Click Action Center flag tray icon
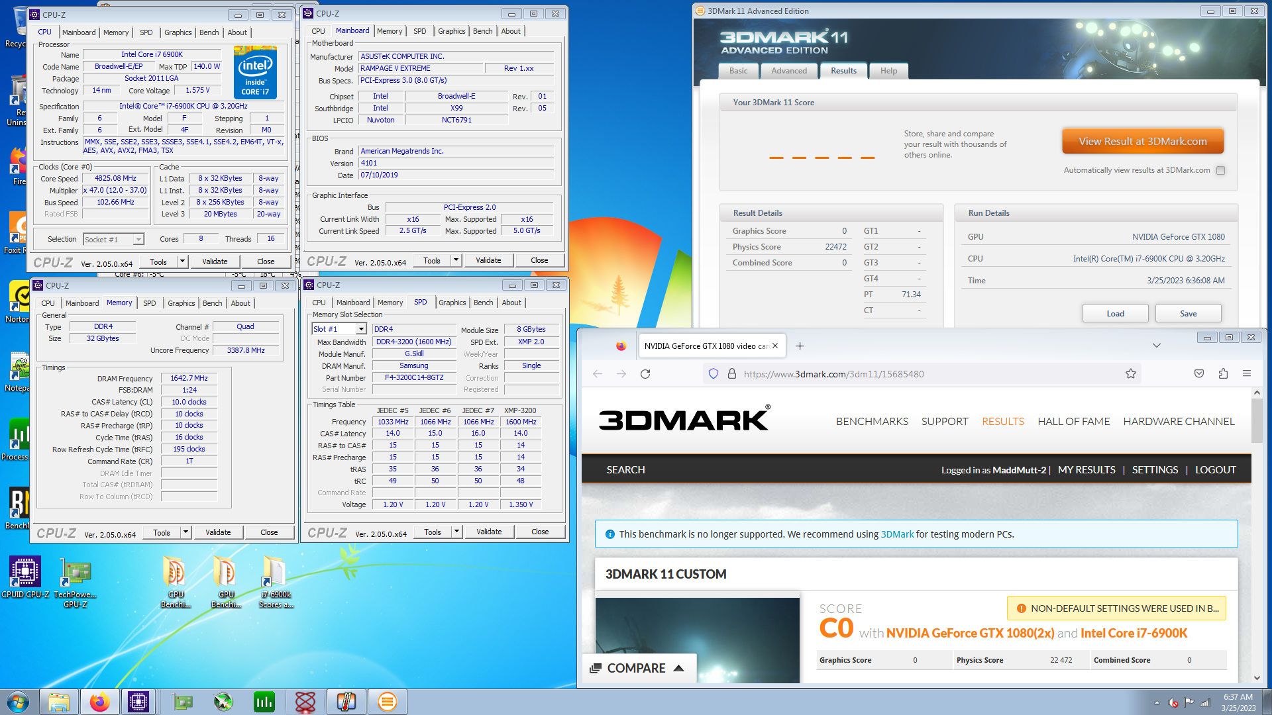The width and height of the screenshot is (1272, 715). tap(1189, 702)
